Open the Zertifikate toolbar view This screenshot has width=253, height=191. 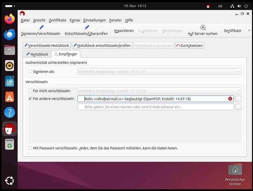(x=232, y=31)
